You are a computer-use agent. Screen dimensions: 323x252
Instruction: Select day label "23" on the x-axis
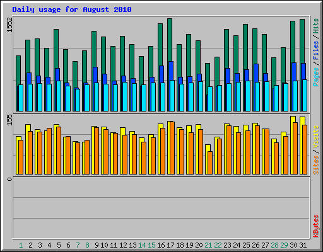pyautogui.click(x=227, y=245)
